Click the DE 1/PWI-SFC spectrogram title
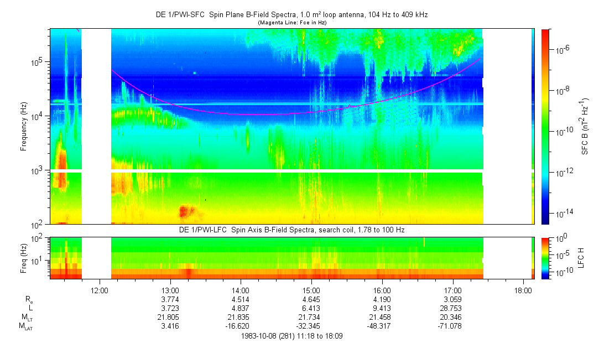The image size is (599, 343). 292,15
